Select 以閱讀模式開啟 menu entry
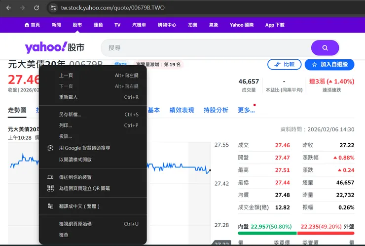This screenshot has height=246, width=365. (x=93, y=160)
